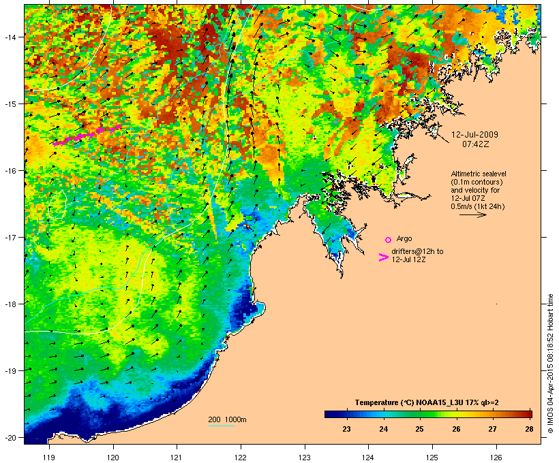Click the Argo legend label
This screenshot has width=559, height=463.
404,238
